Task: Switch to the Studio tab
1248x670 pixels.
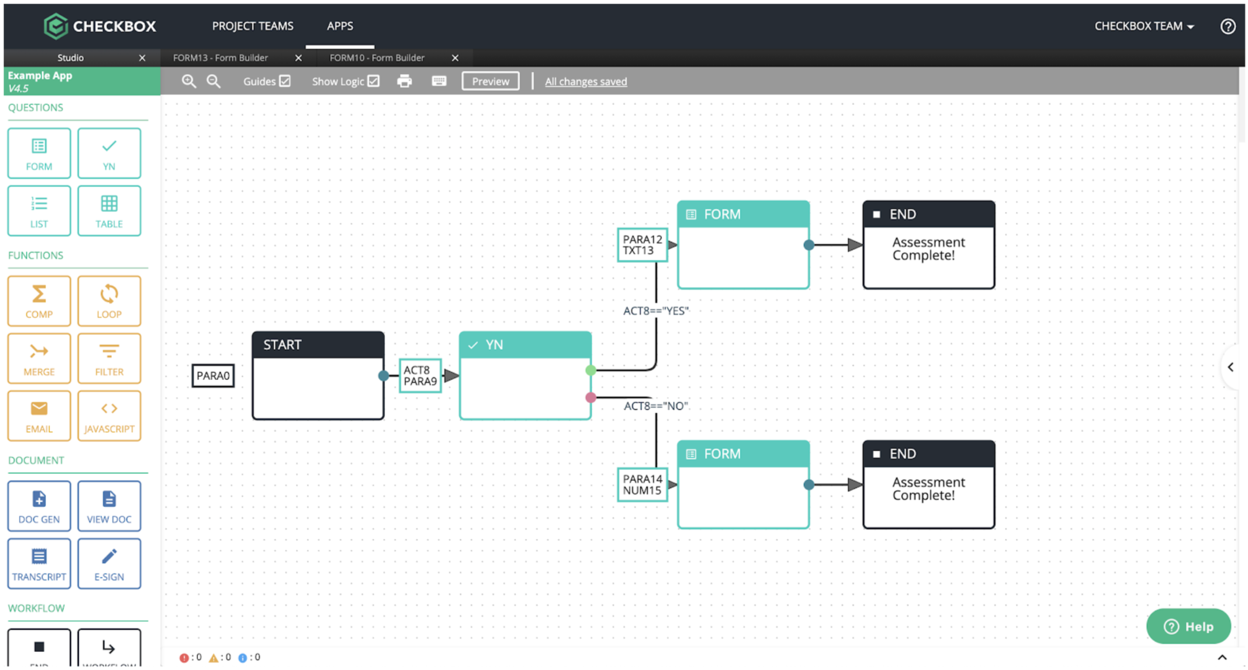Action: point(70,58)
